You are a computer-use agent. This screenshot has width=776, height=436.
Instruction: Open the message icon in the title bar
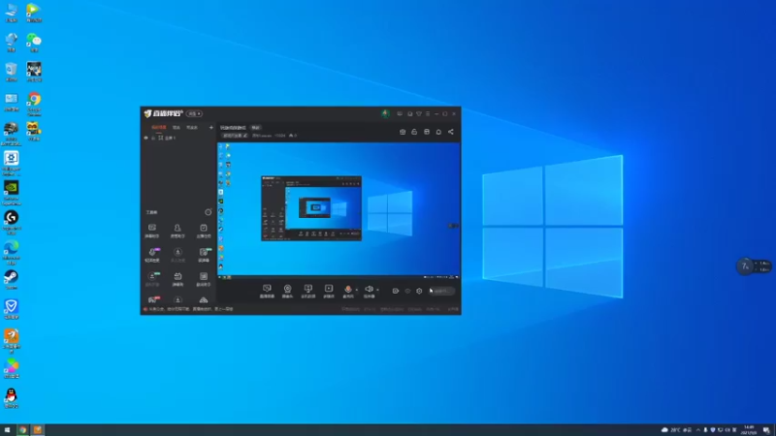(x=400, y=113)
